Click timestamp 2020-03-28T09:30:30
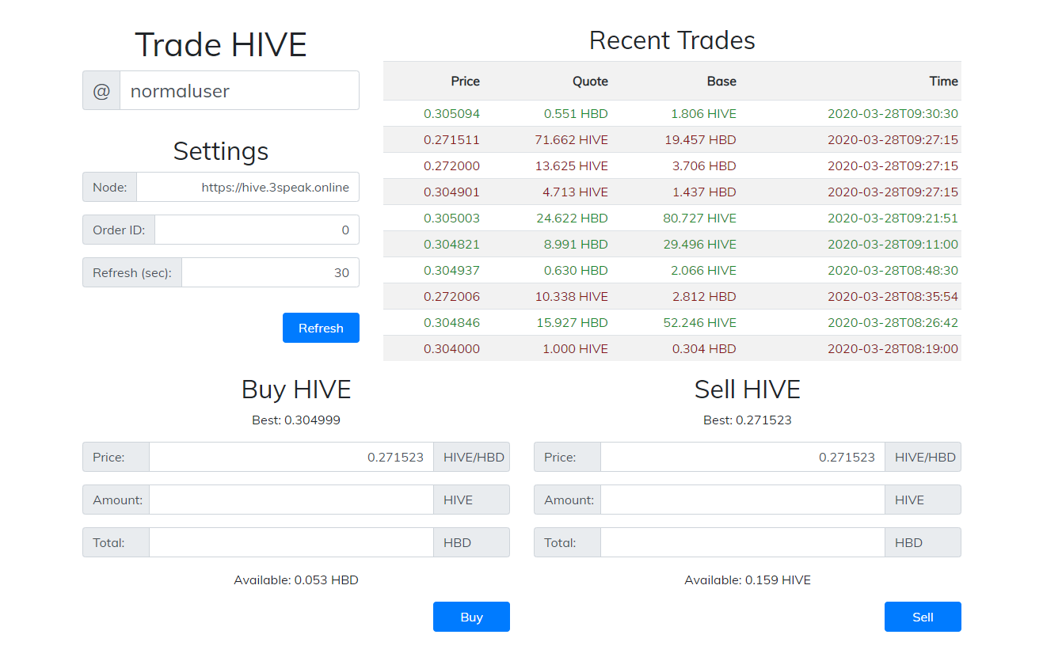The height and width of the screenshot is (665, 1043). coord(893,113)
